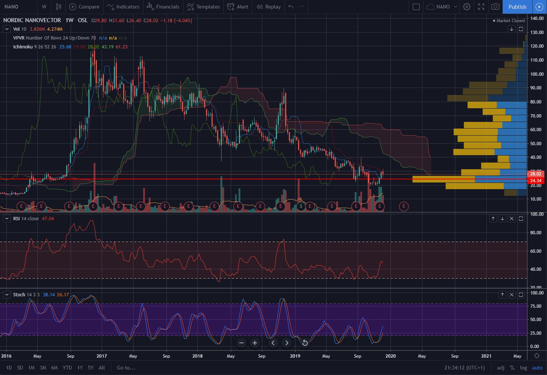Select the 3M time range
The width and height of the screenshot is (547, 375).
pyautogui.click(x=43, y=368)
